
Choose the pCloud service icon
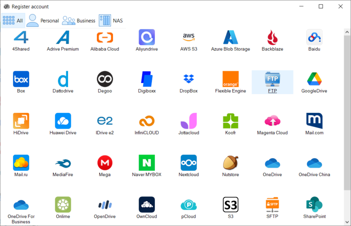[x=188, y=205]
